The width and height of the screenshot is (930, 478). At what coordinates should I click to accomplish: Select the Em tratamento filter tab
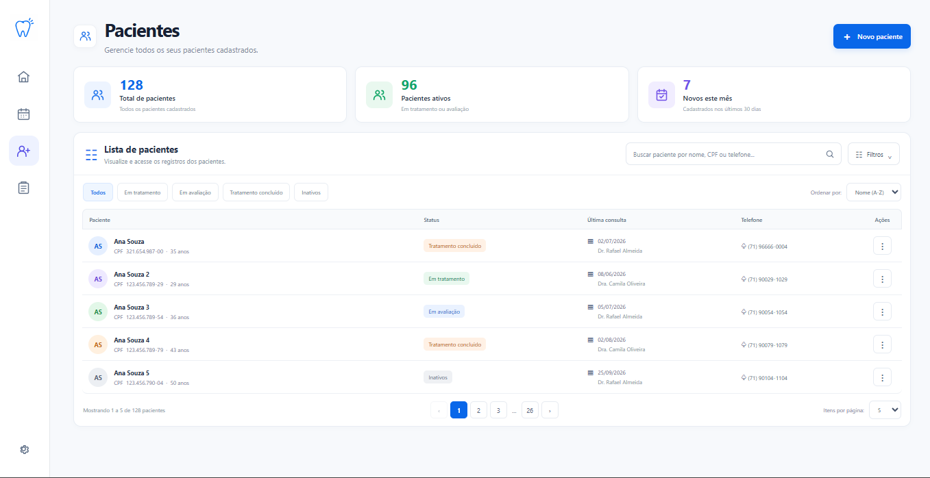(142, 192)
